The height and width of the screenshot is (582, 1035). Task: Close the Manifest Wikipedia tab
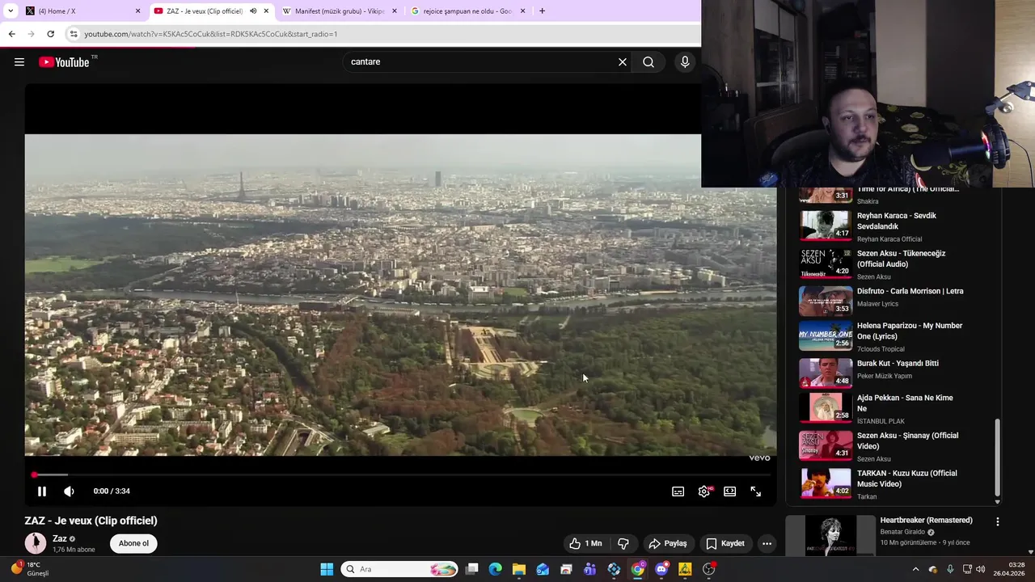click(395, 11)
